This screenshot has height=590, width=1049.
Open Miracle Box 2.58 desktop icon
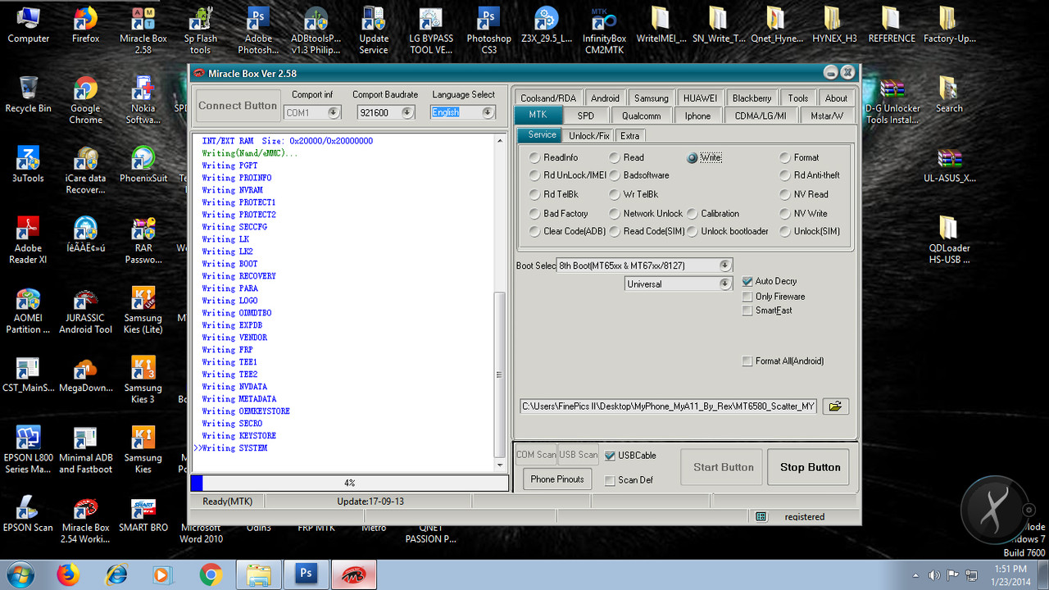143,30
